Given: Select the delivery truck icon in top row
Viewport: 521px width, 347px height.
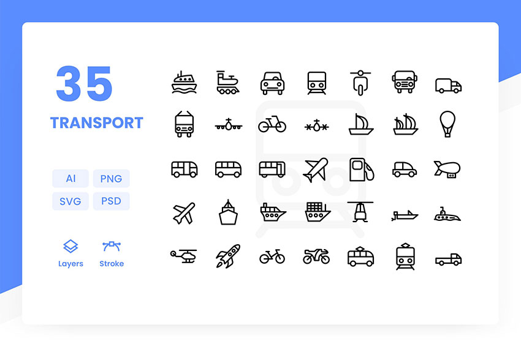Looking at the screenshot, I should 448,86.
